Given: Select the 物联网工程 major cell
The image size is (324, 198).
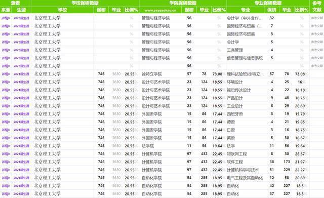Looking at the screenshot, I should (x=237, y=154).
